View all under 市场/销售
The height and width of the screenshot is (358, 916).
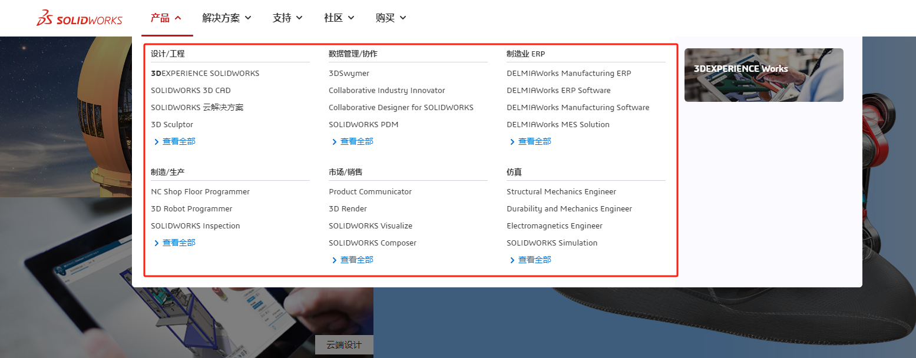356,260
